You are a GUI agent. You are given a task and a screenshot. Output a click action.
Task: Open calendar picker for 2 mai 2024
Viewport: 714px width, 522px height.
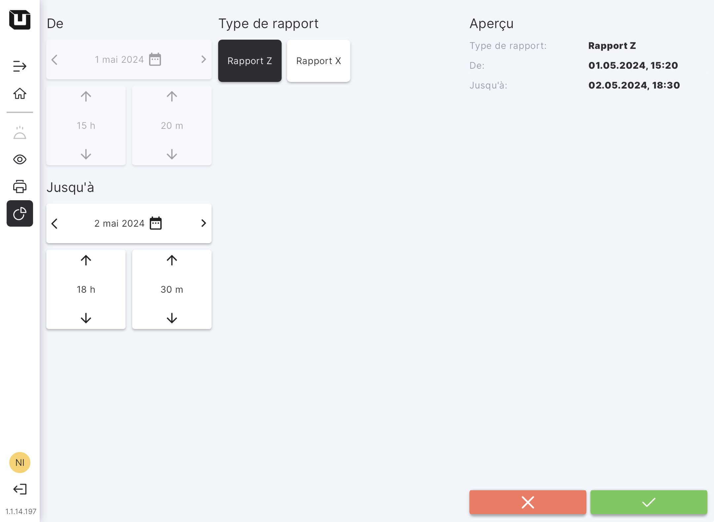tap(156, 223)
